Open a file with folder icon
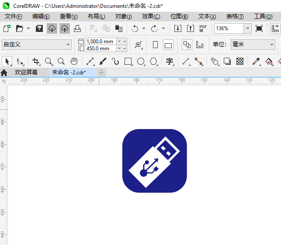This screenshot has width=281, height=245. (x=19, y=28)
